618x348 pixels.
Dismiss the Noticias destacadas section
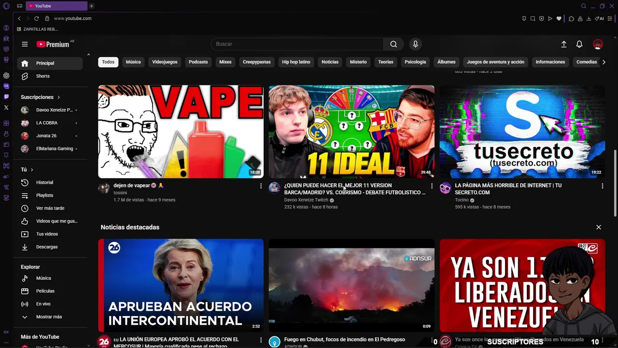pyautogui.click(x=599, y=227)
